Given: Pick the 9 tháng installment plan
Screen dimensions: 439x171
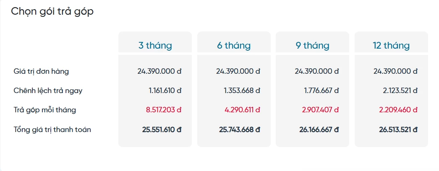Looking at the screenshot, I should pyautogui.click(x=312, y=45).
